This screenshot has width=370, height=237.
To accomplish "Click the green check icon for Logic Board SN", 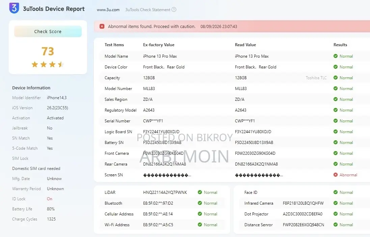I will coord(336,132).
